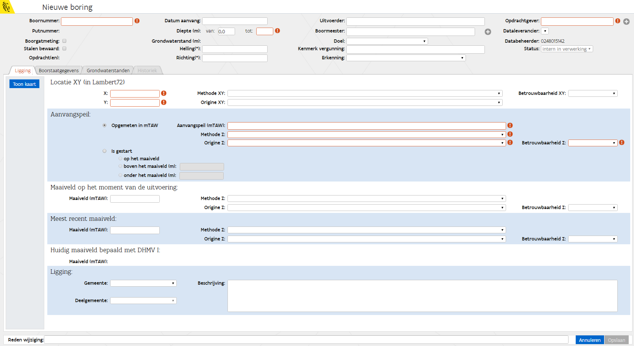Screen dimensions: 634x346
Task: Focus the Uitvoerder input field
Action: [416, 22]
